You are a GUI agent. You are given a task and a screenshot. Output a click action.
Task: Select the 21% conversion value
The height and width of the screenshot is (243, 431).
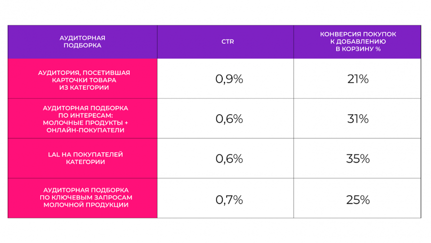pos(358,79)
